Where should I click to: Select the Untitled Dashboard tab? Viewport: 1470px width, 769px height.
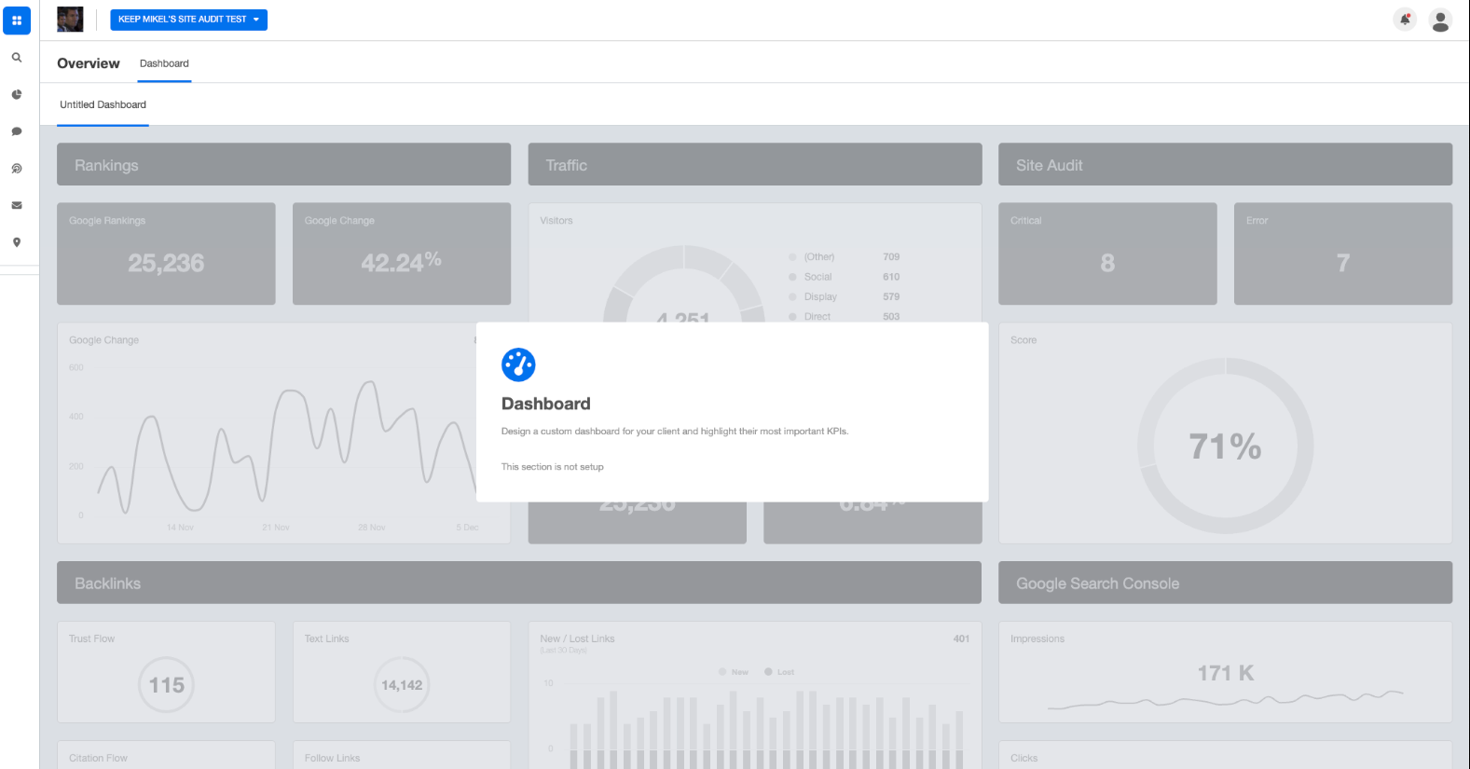tap(103, 105)
